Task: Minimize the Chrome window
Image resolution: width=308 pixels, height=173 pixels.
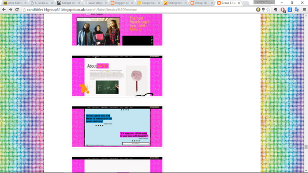Action: [282, 3]
